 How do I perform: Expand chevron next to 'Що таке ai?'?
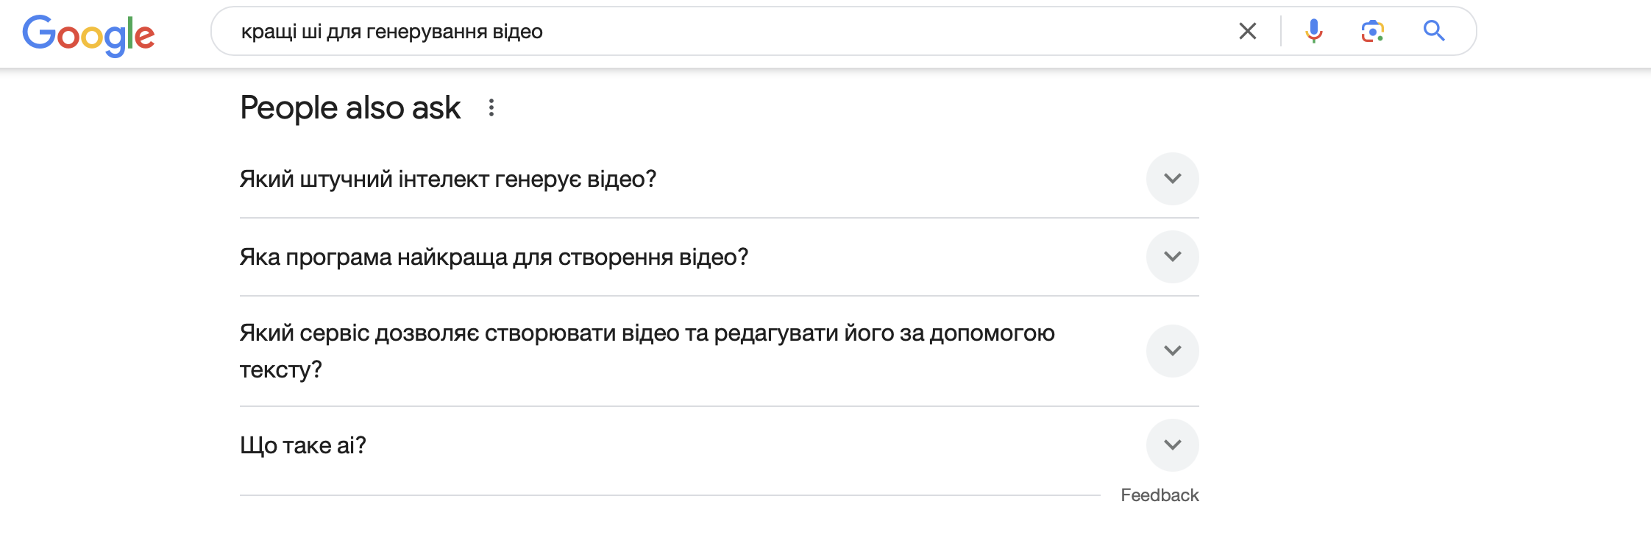point(1172,445)
